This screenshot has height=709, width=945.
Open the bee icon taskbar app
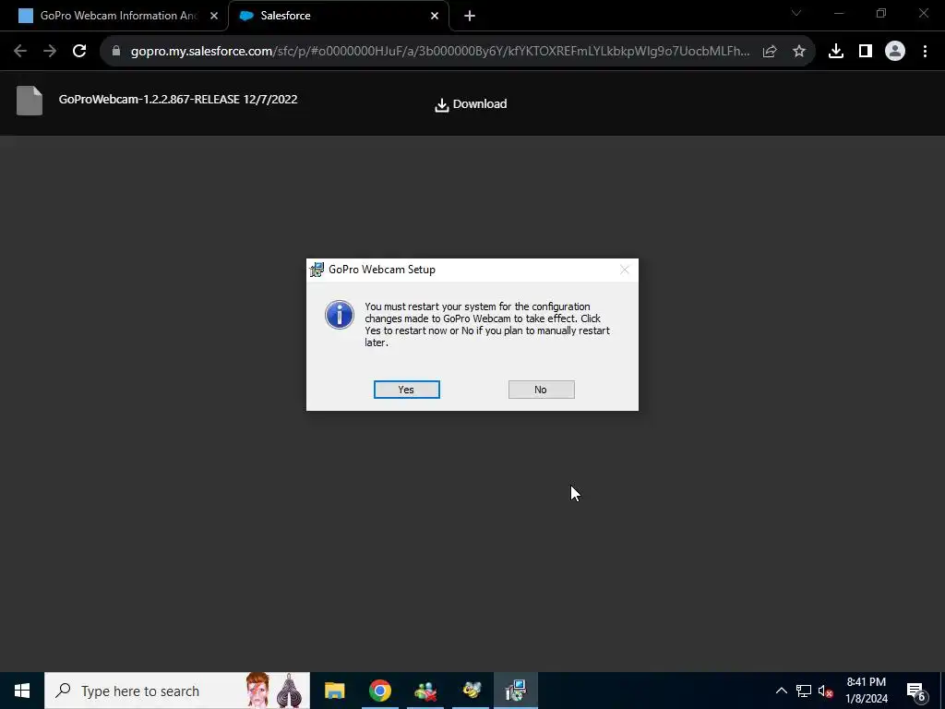[x=472, y=691]
